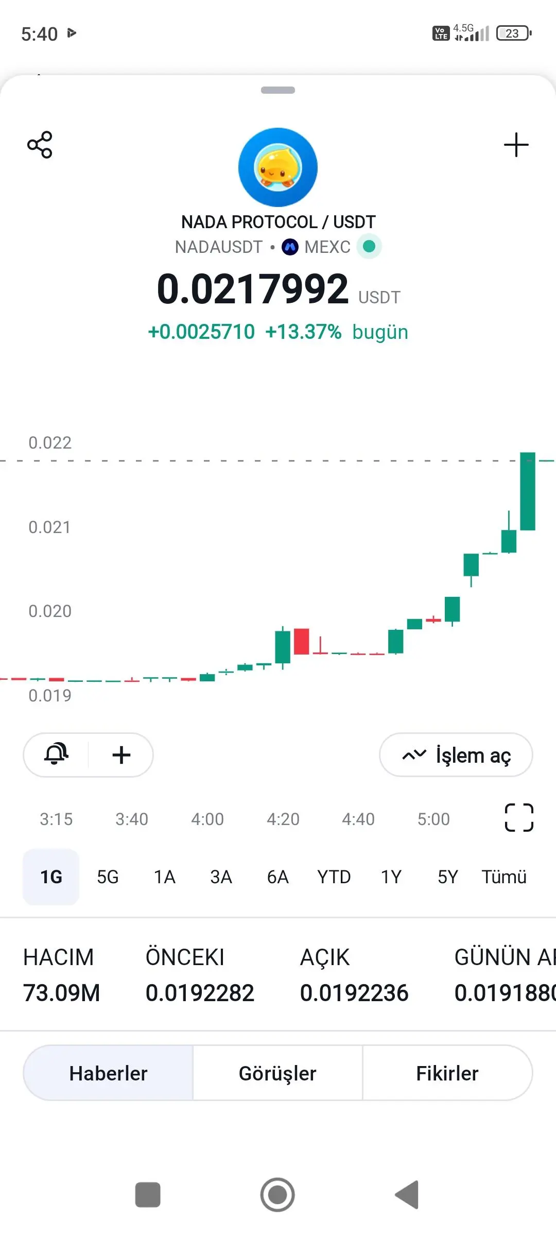556x1236 pixels.
Task: Tap the sheet drag handle at top
Action: (278, 90)
